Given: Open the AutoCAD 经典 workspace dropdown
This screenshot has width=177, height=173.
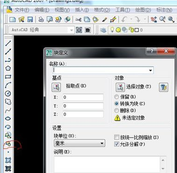Looking at the screenshot, I should pyautogui.click(x=72, y=30).
